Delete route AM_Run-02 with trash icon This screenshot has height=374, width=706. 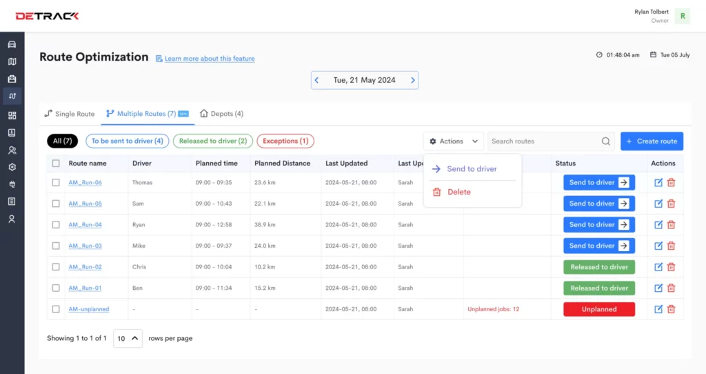[672, 267]
